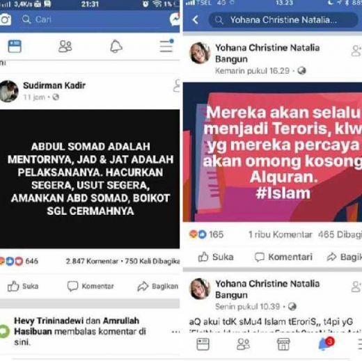Add friend icon beside Yohana's first post
Image resolution: width=362 pixels, height=361 pixels.
coord(356,51)
